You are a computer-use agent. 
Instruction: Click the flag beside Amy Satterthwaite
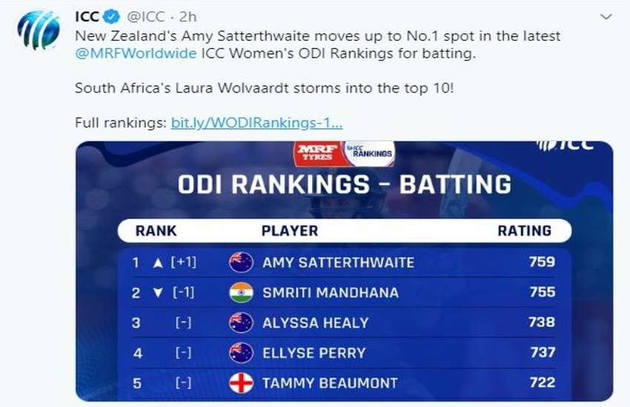pyautogui.click(x=241, y=262)
